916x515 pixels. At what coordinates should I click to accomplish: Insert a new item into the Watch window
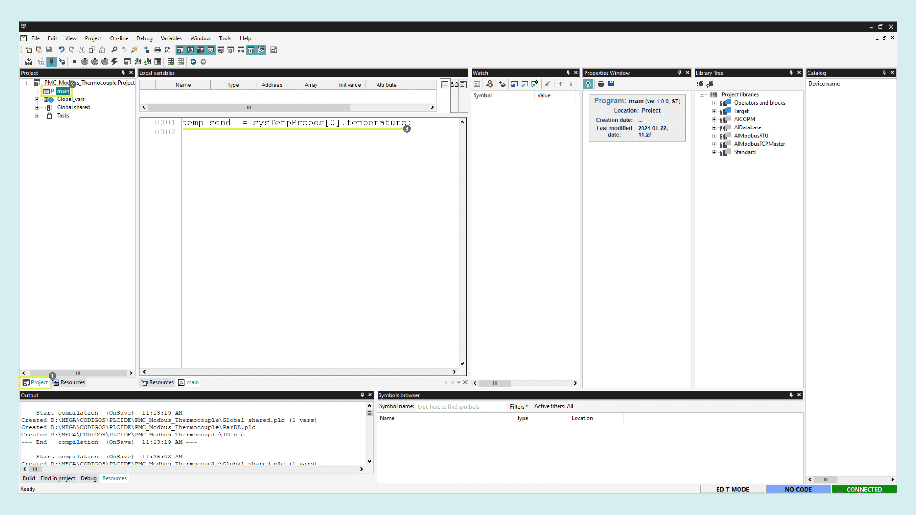point(502,84)
